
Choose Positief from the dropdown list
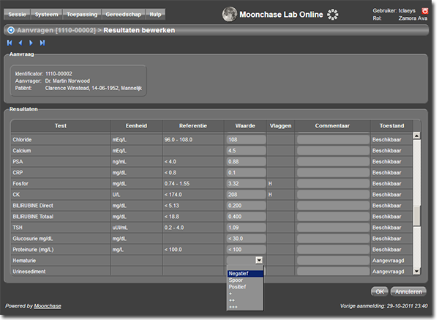pyautogui.click(x=245, y=287)
